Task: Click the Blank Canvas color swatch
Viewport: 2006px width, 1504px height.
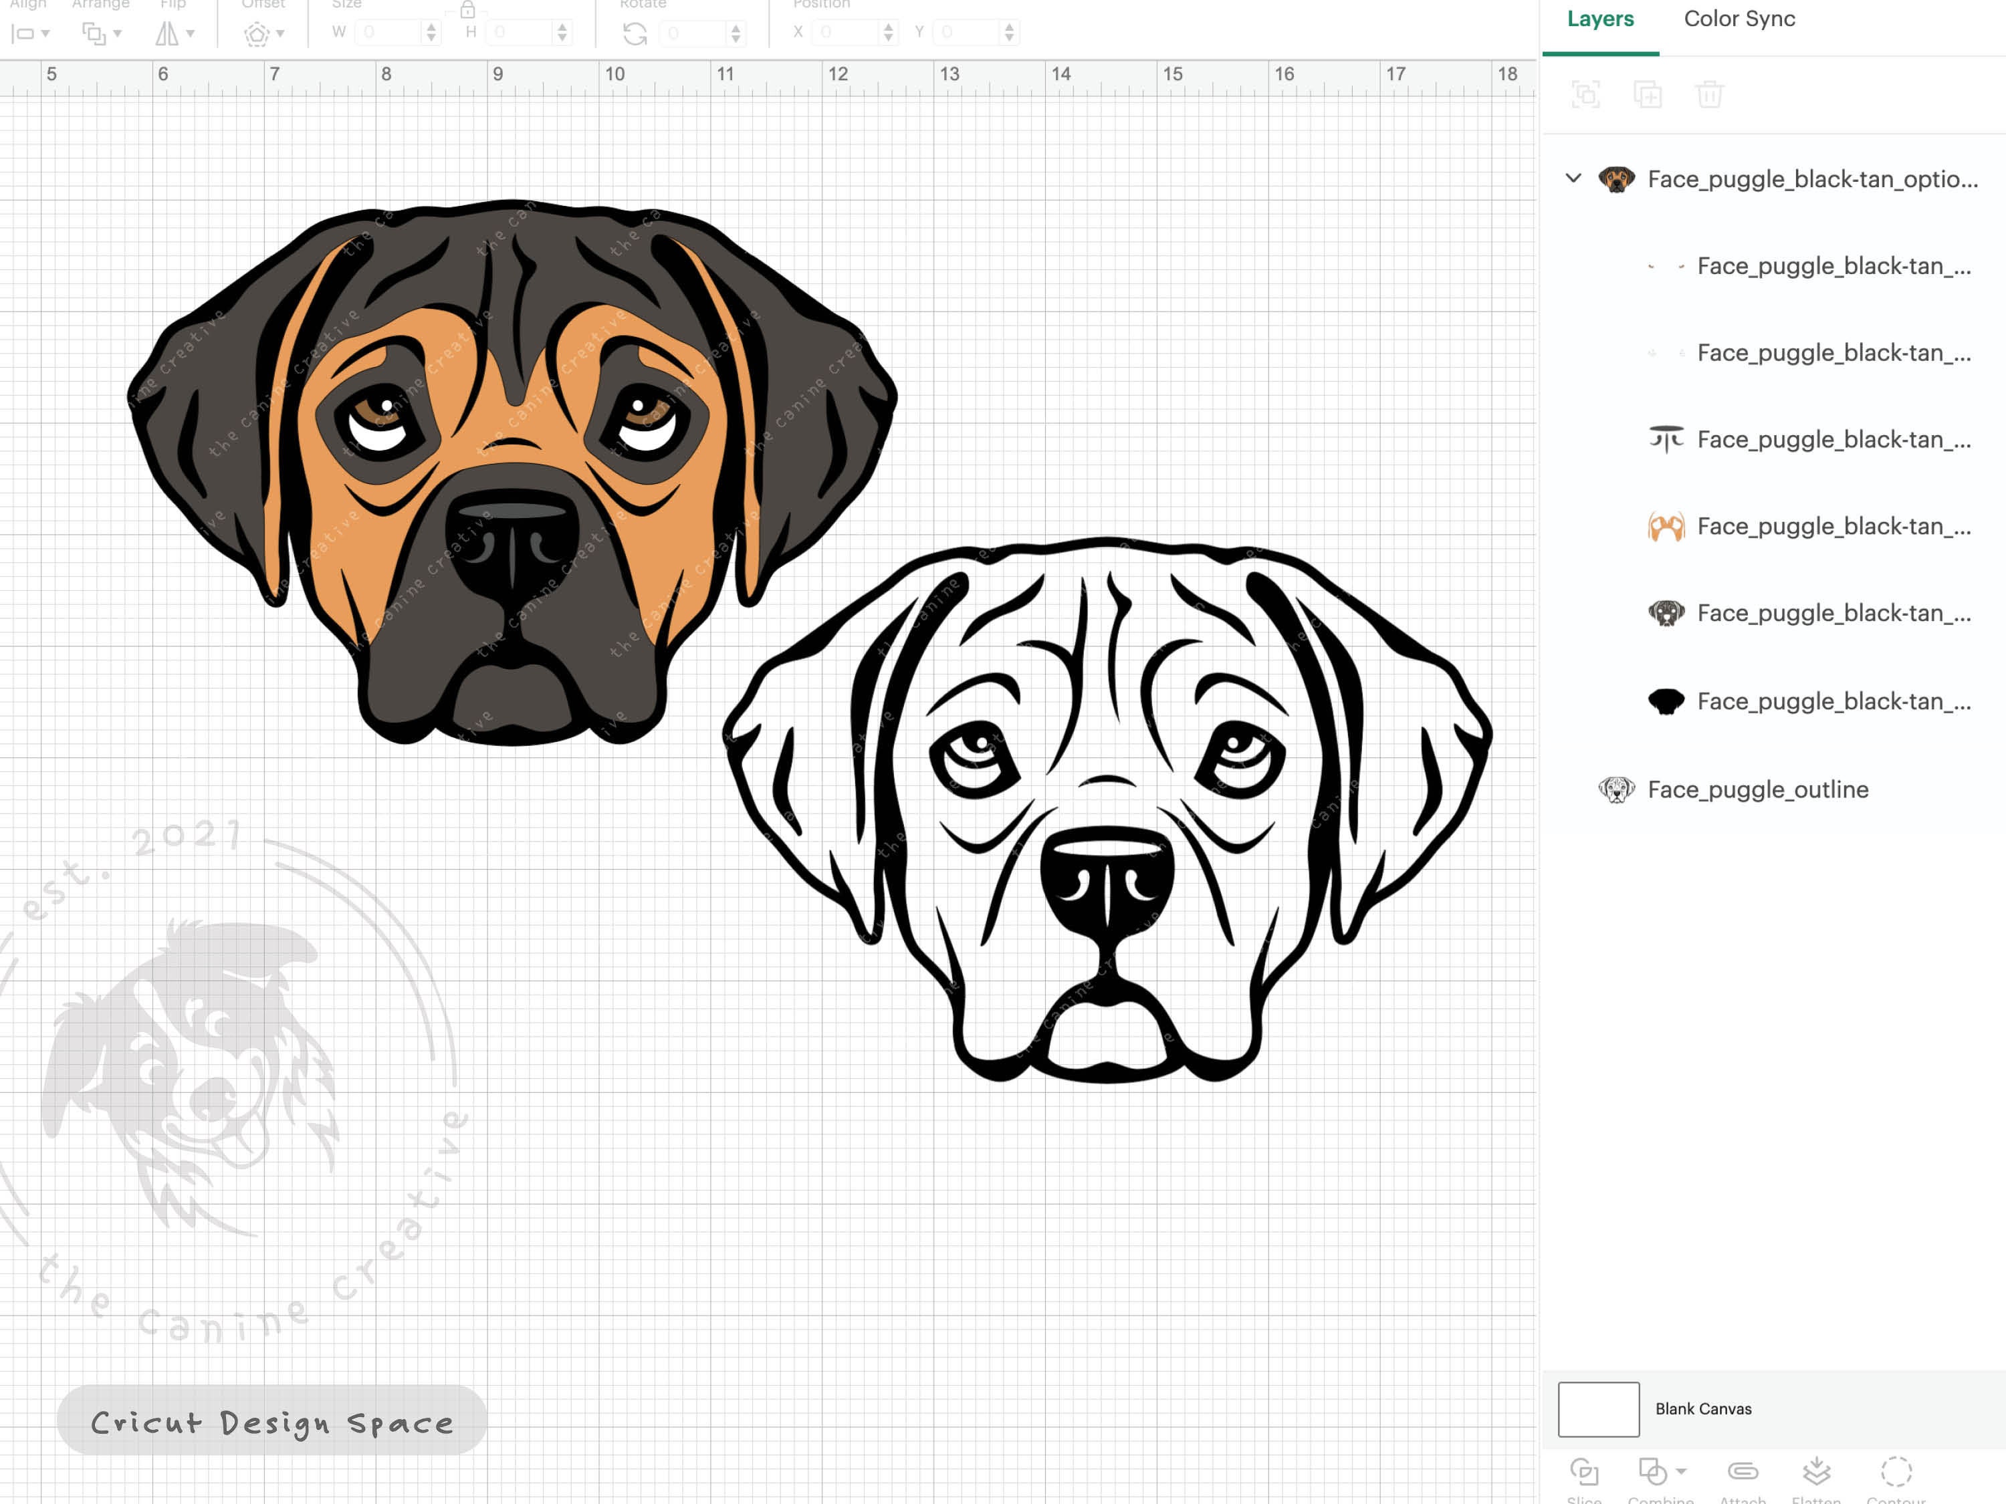Action: coord(1598,1409)
